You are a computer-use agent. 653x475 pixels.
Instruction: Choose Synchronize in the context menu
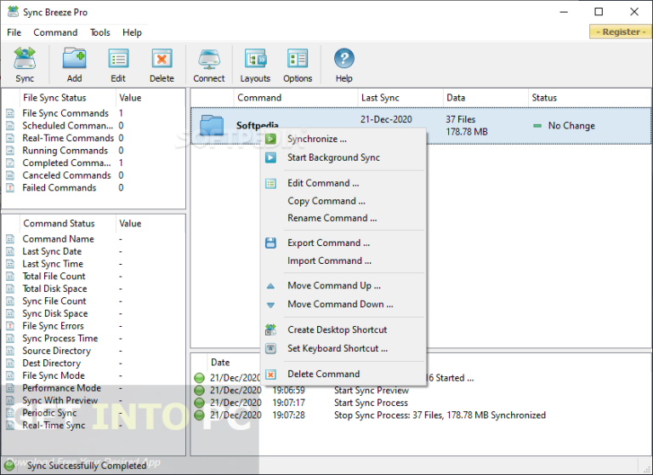[x=316, y=139]
